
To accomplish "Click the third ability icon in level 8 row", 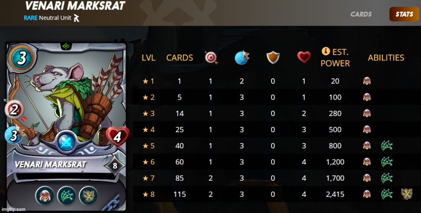I will pos(407,194).
